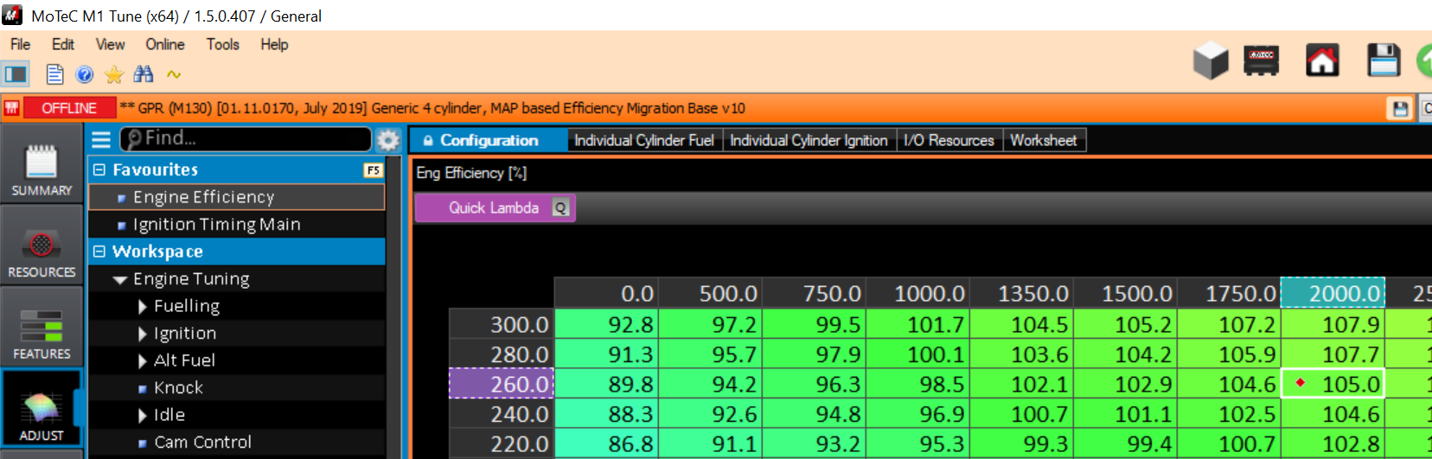
Task: Collapse the Engine Tuning group
Action: pos(121,279)
